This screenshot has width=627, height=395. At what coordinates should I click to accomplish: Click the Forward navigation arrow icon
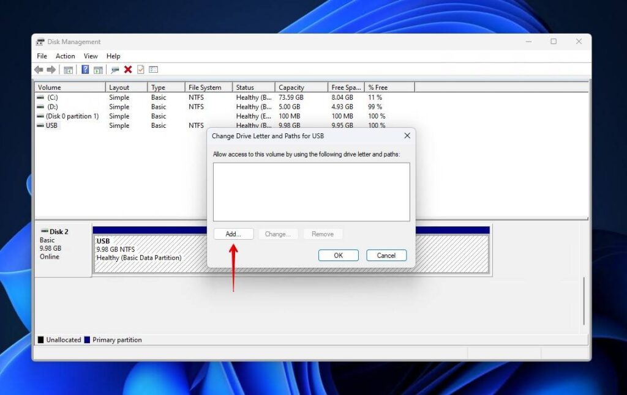pos(51,69)
